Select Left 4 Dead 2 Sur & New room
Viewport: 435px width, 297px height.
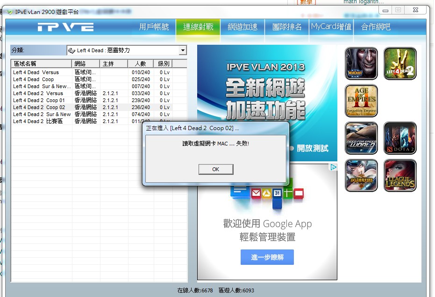(x=92, y=114)
